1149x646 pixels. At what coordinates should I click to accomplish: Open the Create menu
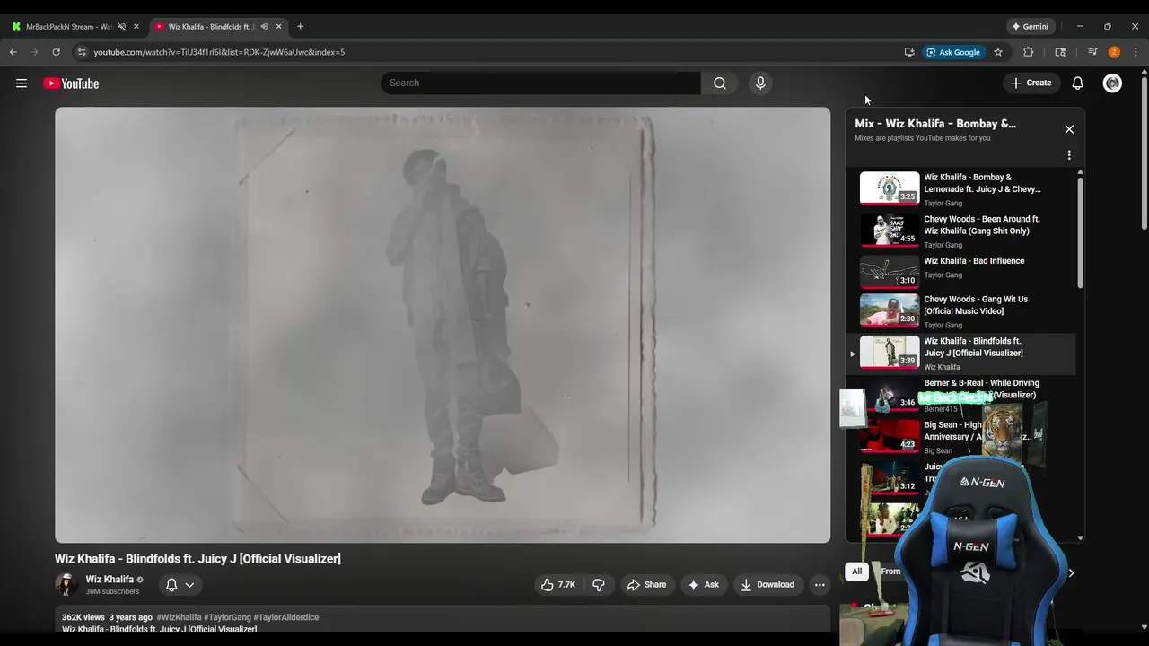click(x=1031, y=83)
